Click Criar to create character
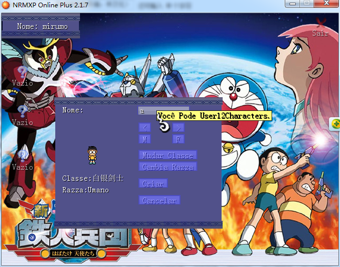Viewport: 340px width, 267px height. coord(153,183)
